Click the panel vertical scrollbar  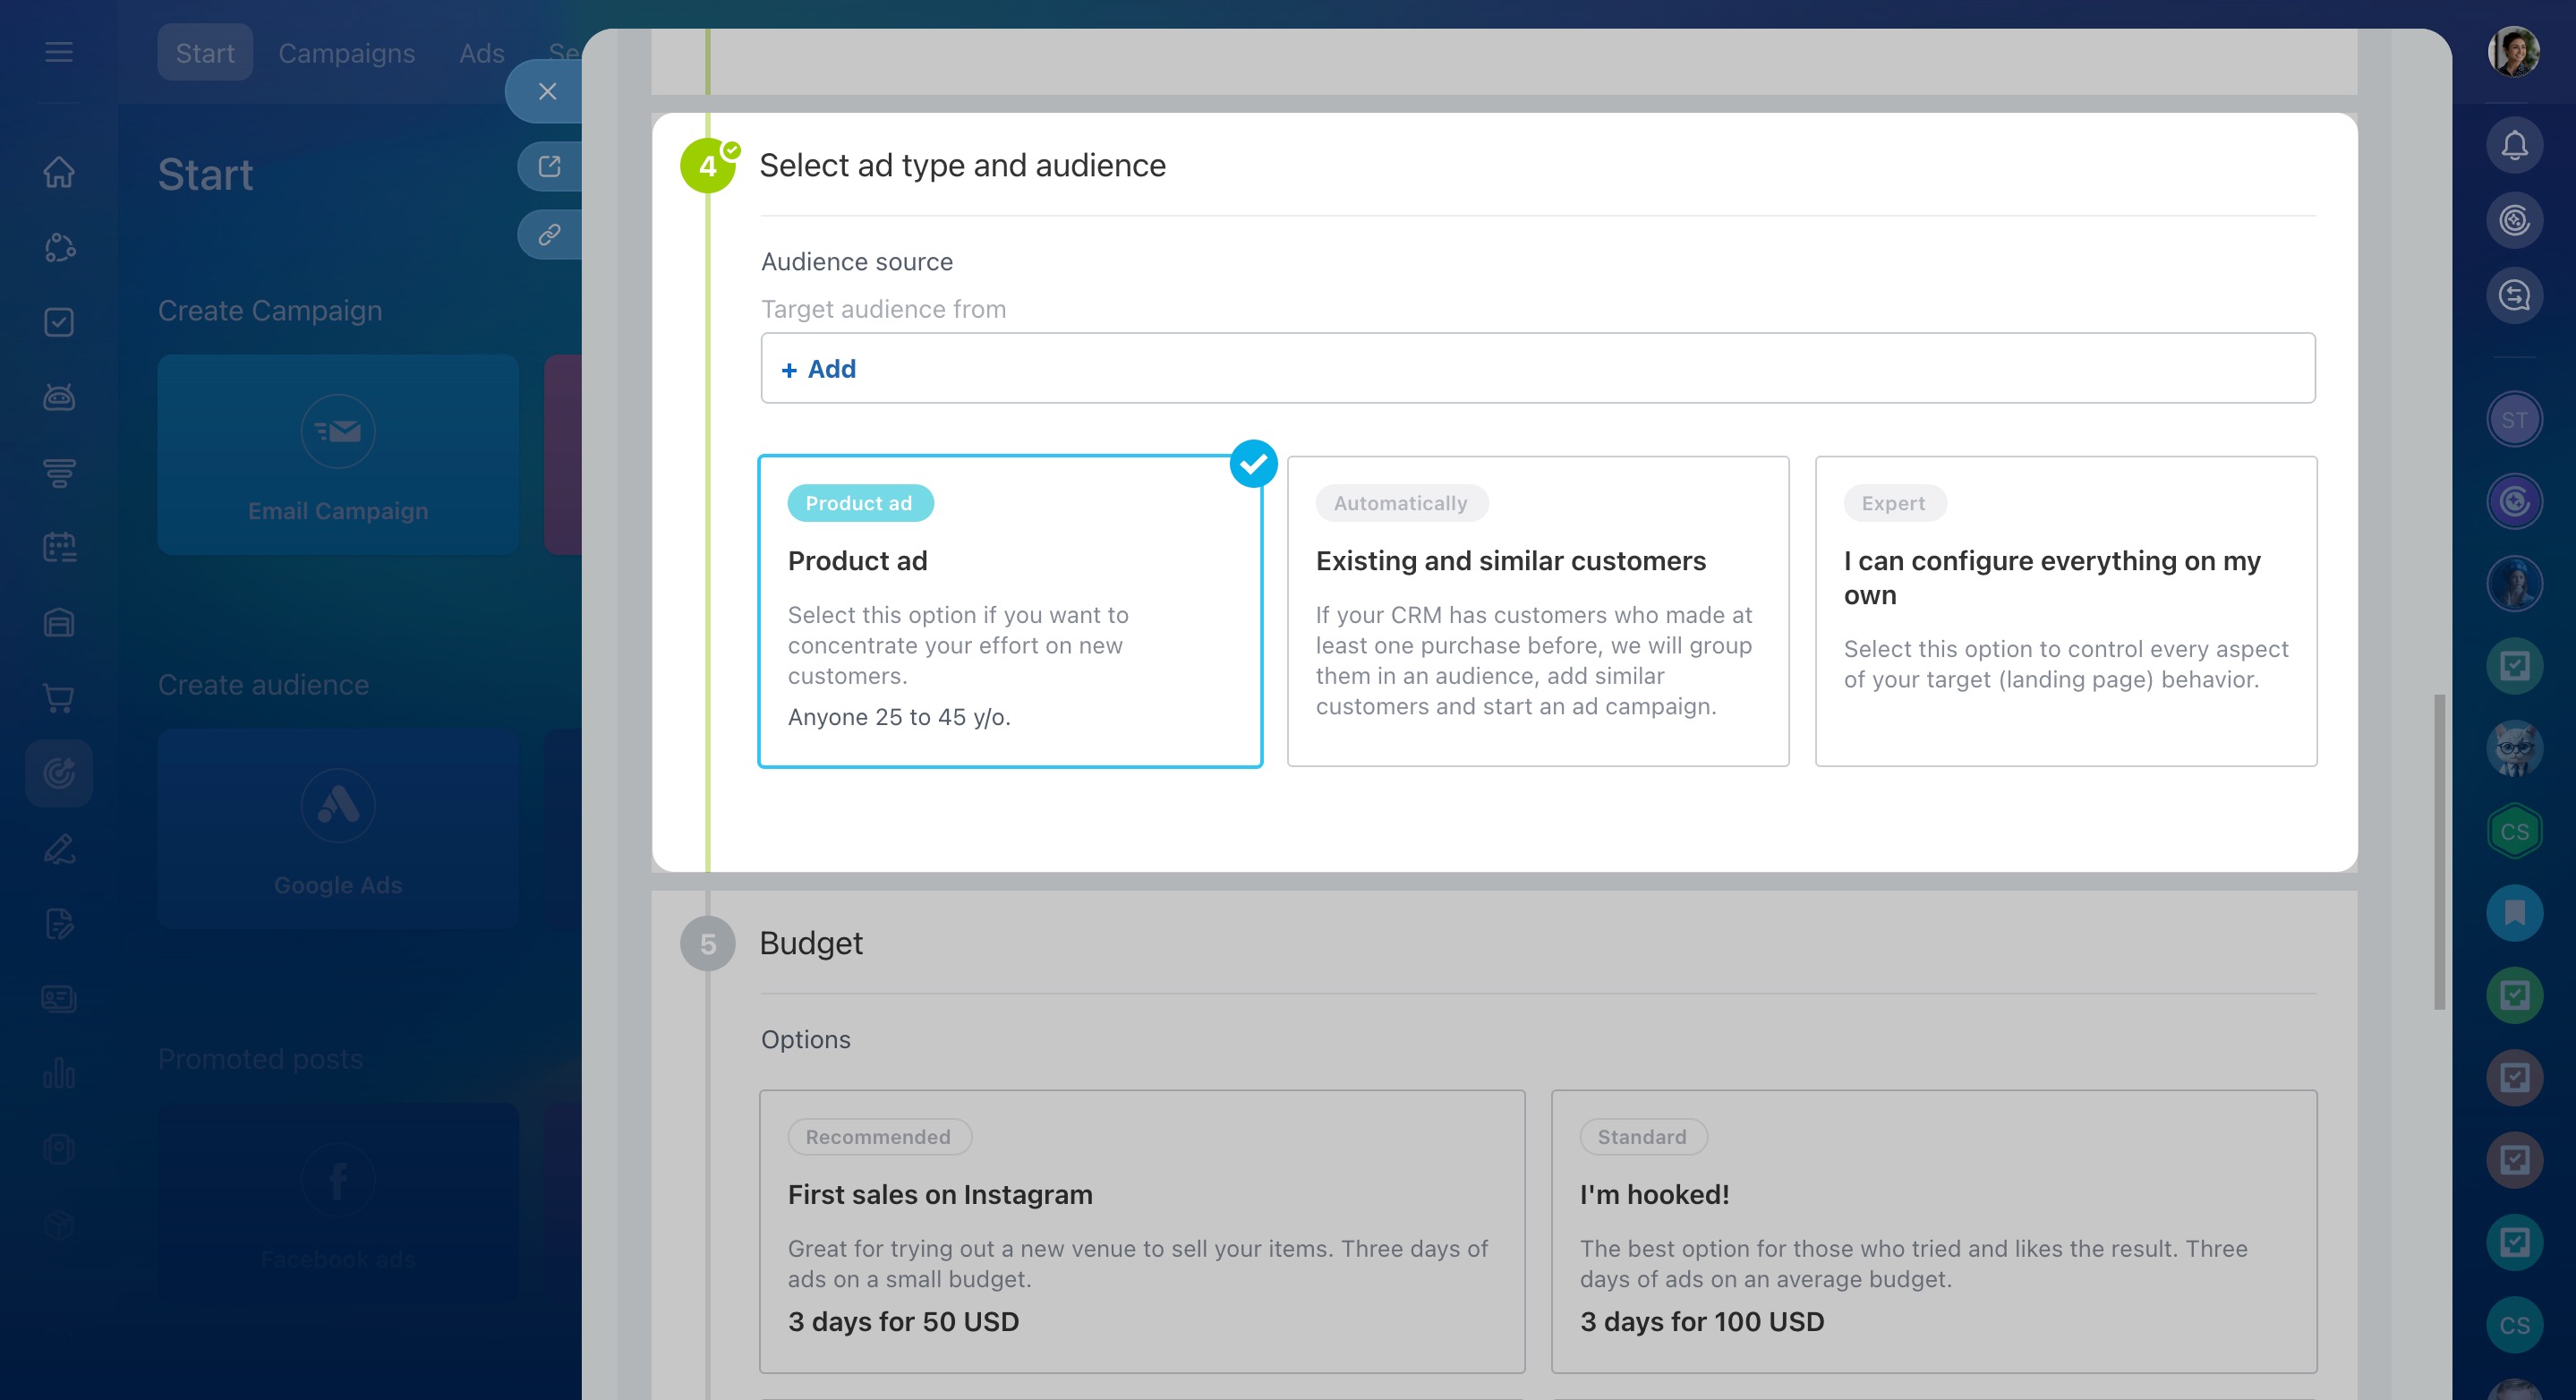click(x=2439, y=850)
